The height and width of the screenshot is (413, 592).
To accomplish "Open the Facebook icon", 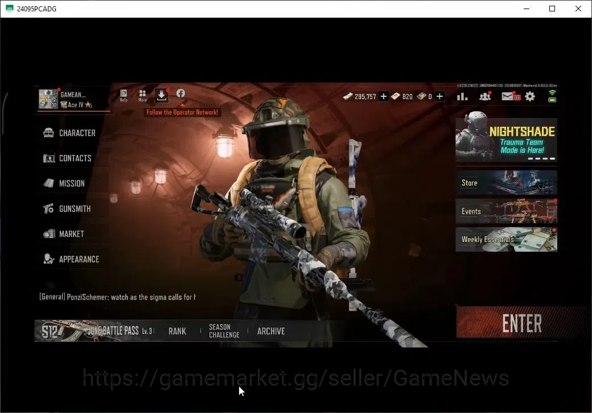I will tap(181, 93).
